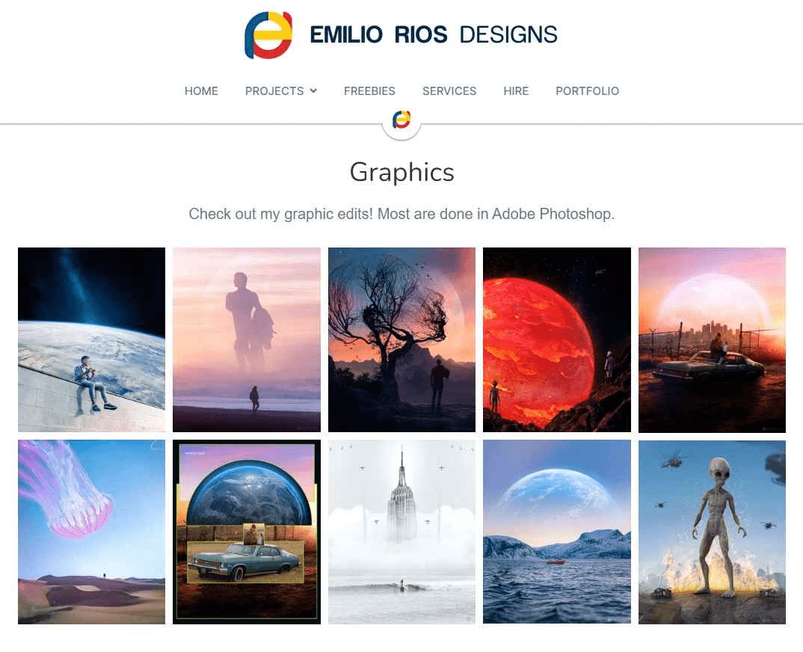Go to the Home page

(x=201, y=91)
